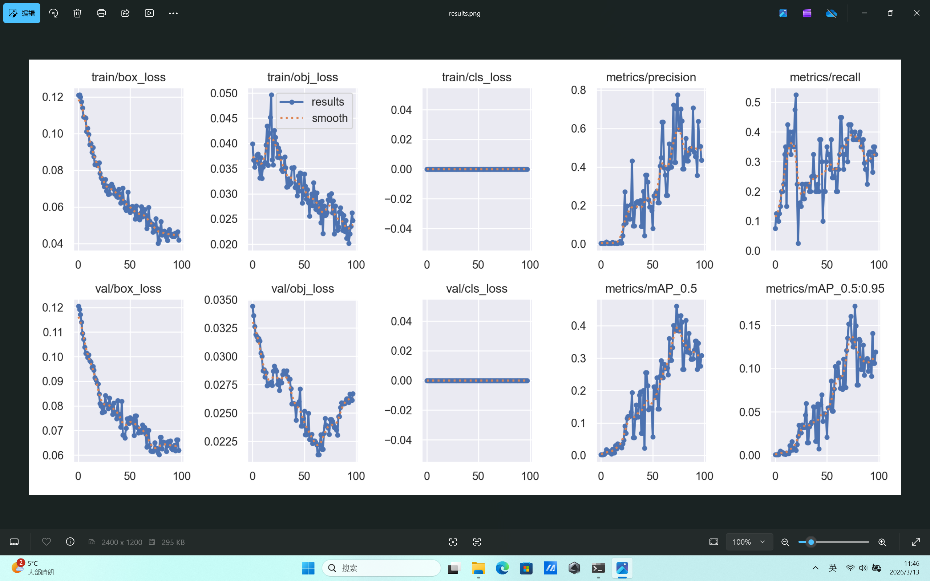Click the Edit (编辑) button

coord(22,13)
